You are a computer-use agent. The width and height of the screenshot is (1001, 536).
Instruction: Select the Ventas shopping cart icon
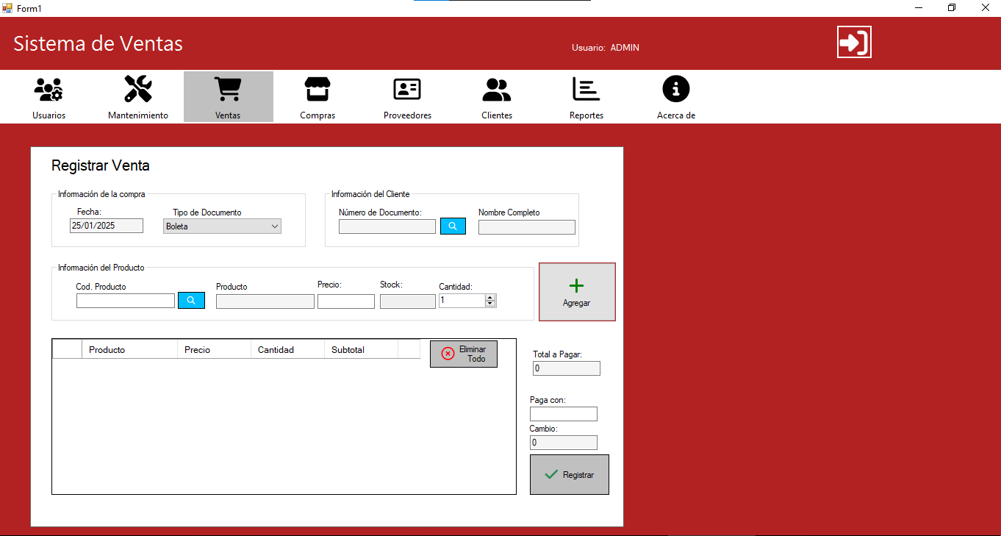[228, 90]
